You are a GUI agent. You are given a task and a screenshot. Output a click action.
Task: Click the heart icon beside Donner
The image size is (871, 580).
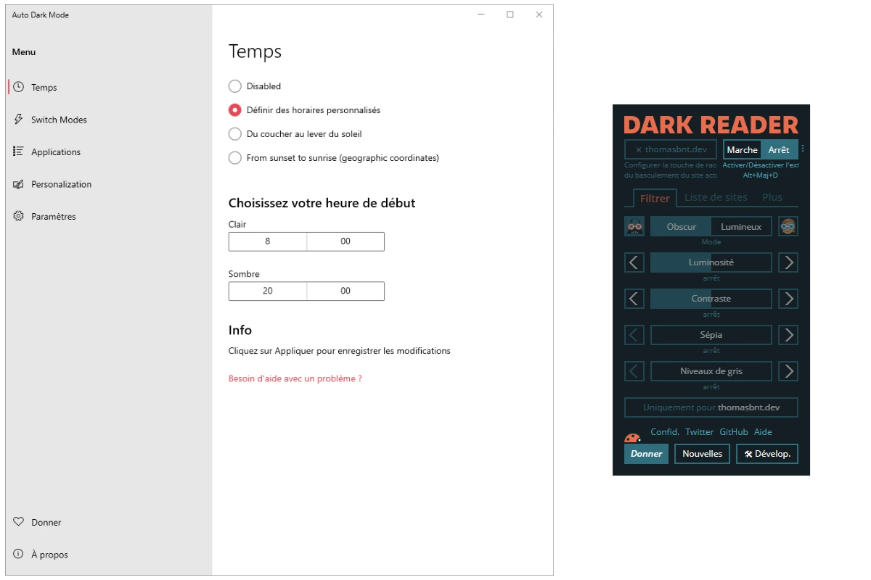pos(18,522)
